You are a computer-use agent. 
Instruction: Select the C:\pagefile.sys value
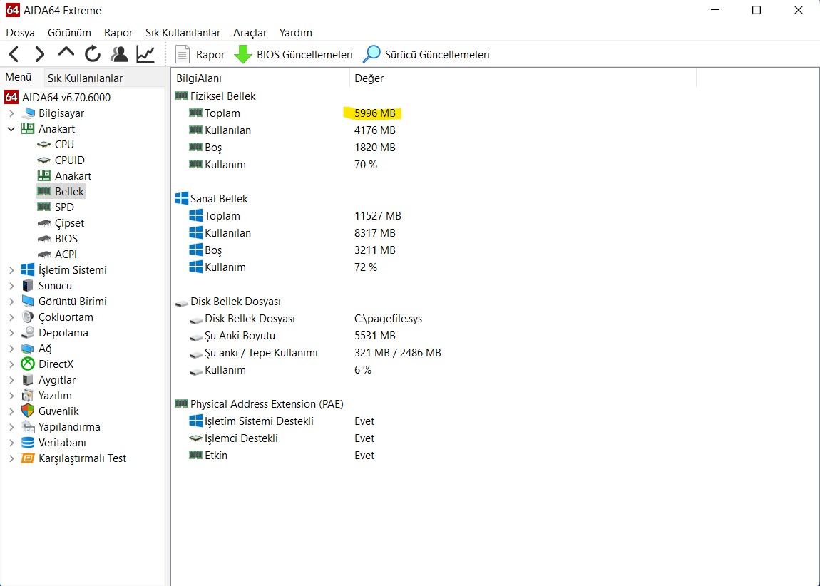pos(388,319)
